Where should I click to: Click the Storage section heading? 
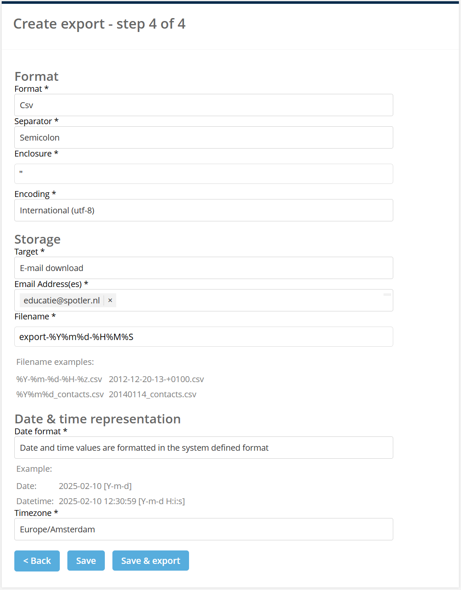click(37, 239)
